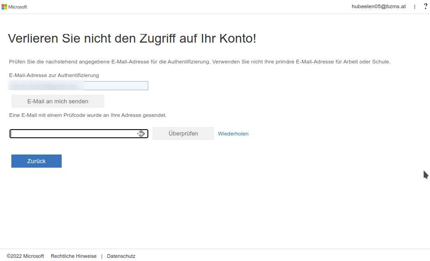Click the Microsoft logo in the header
The width and height of the screenshot is (430, 261).
coord(14,7)
